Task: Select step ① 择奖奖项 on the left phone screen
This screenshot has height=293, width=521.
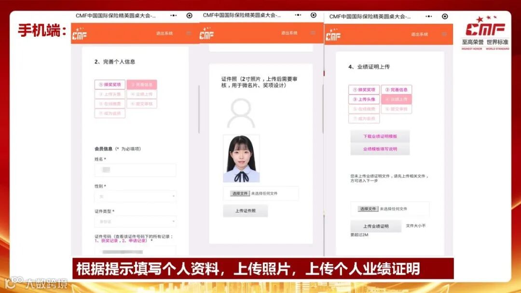Action: click(x=110, y=84)
